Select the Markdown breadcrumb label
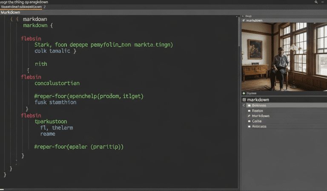The height and width of the screenshot is (191, 327). tap(10, 13)
